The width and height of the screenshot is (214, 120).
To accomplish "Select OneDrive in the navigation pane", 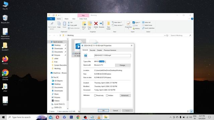I will [x=59, y=73].
